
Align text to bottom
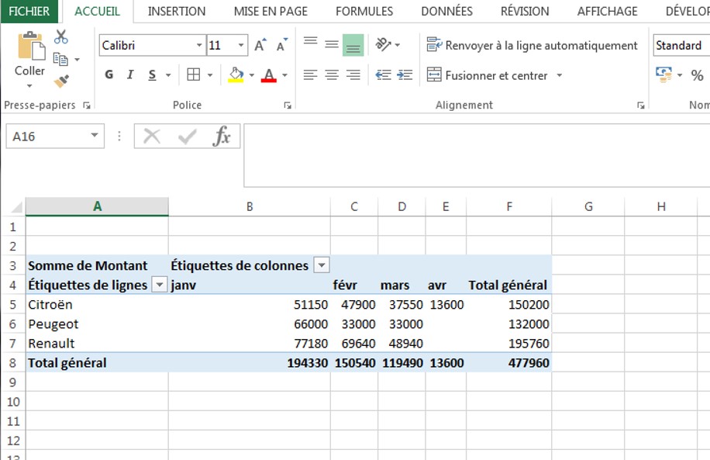353,45
